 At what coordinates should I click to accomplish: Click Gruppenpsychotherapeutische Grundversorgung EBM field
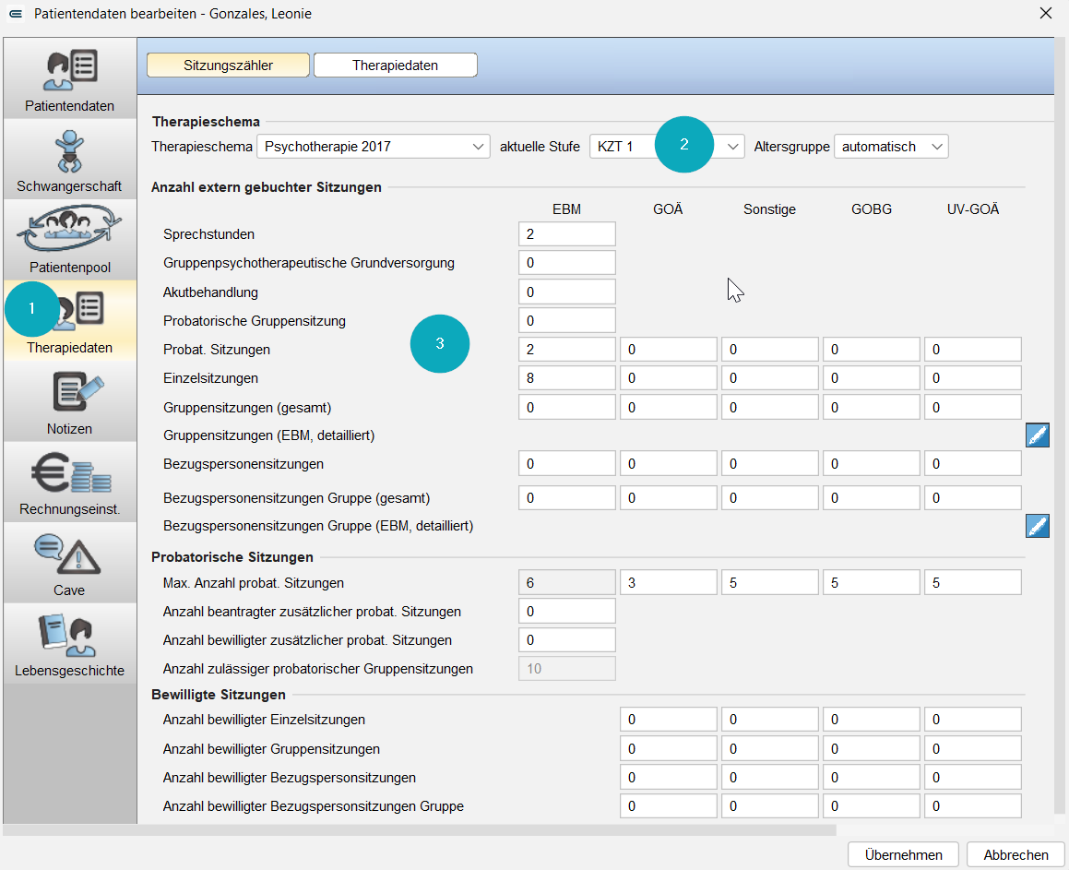click(566, 263)
